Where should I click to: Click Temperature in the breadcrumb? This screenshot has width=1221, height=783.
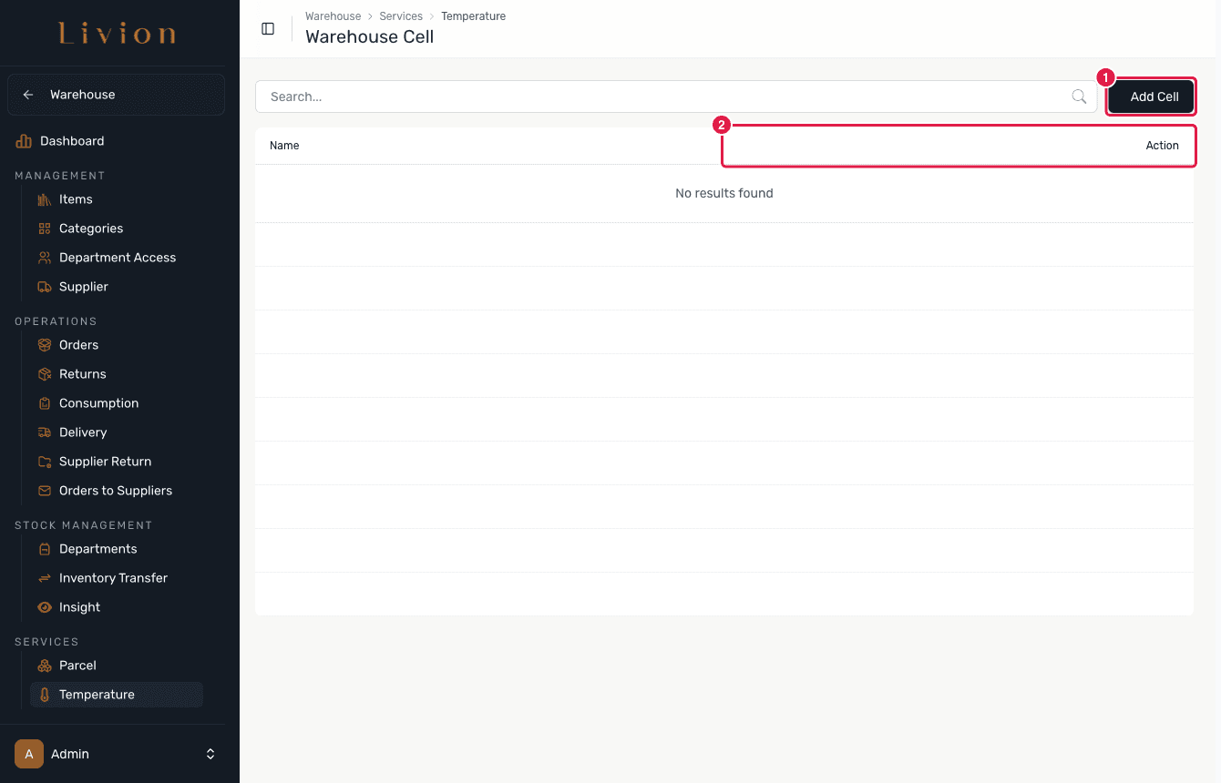tap(473, 16)
